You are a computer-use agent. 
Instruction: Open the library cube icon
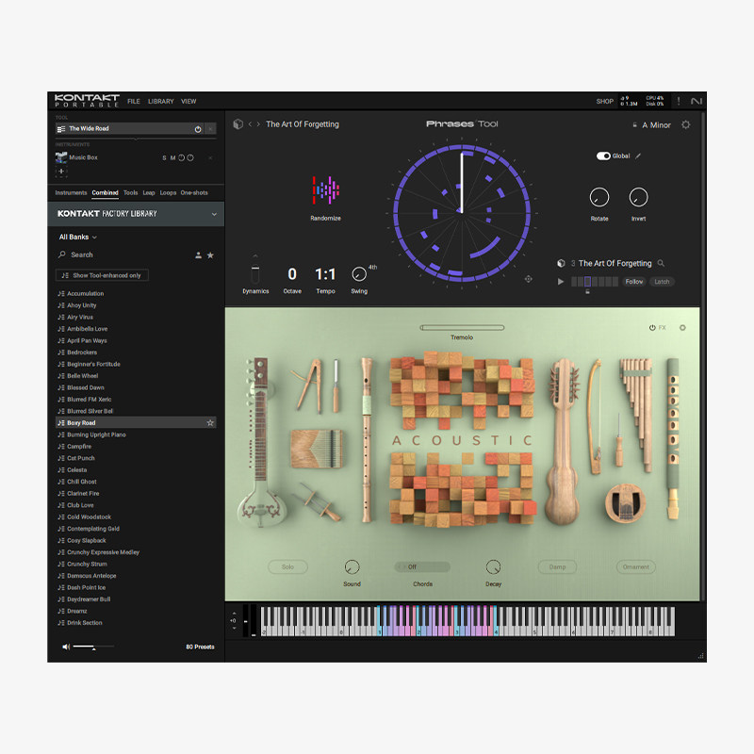pyautogui.click(x=238, y=124)
